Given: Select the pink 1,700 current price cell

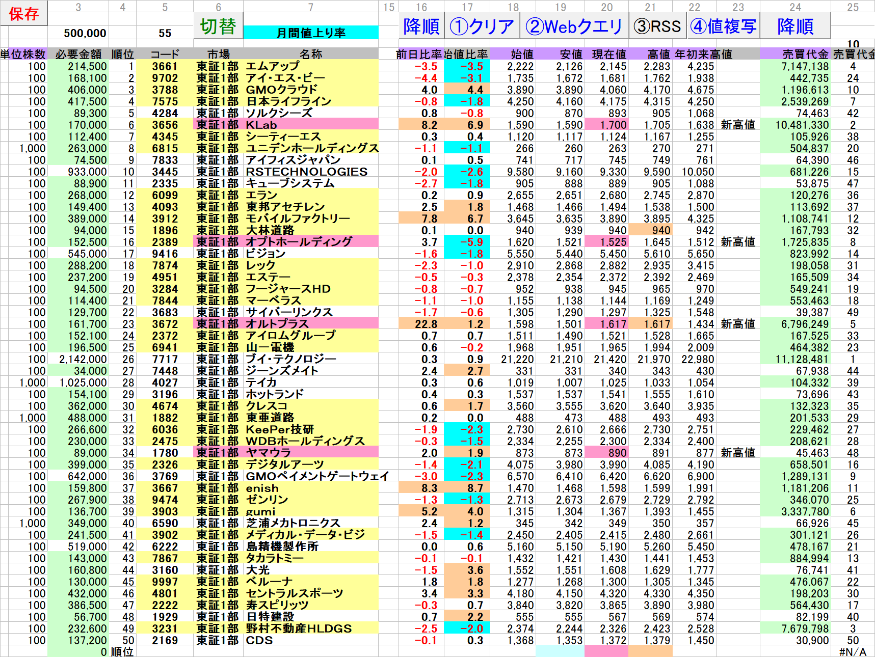Looking at the screenshot, I should 606,125.
